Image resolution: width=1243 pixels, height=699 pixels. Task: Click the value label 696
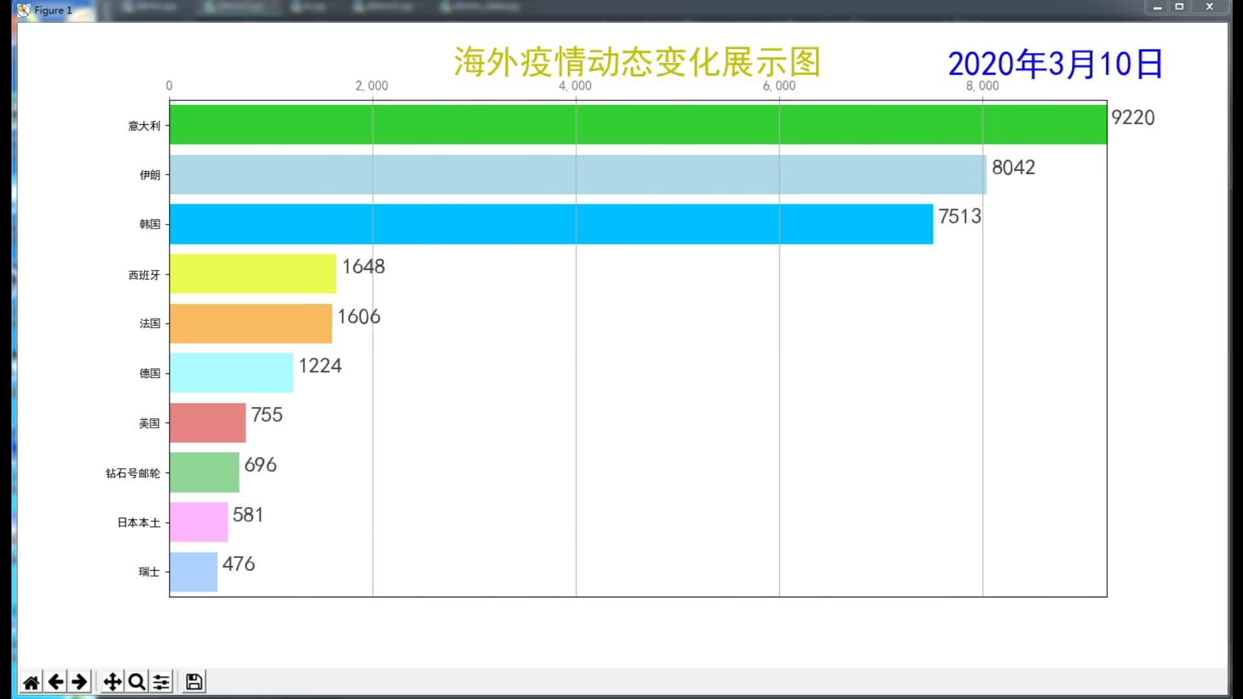[260, 465]
